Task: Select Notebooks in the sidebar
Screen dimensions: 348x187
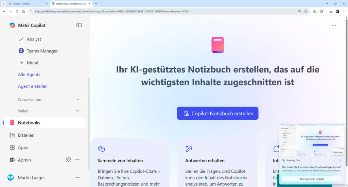Action: (x=45, y=123)
